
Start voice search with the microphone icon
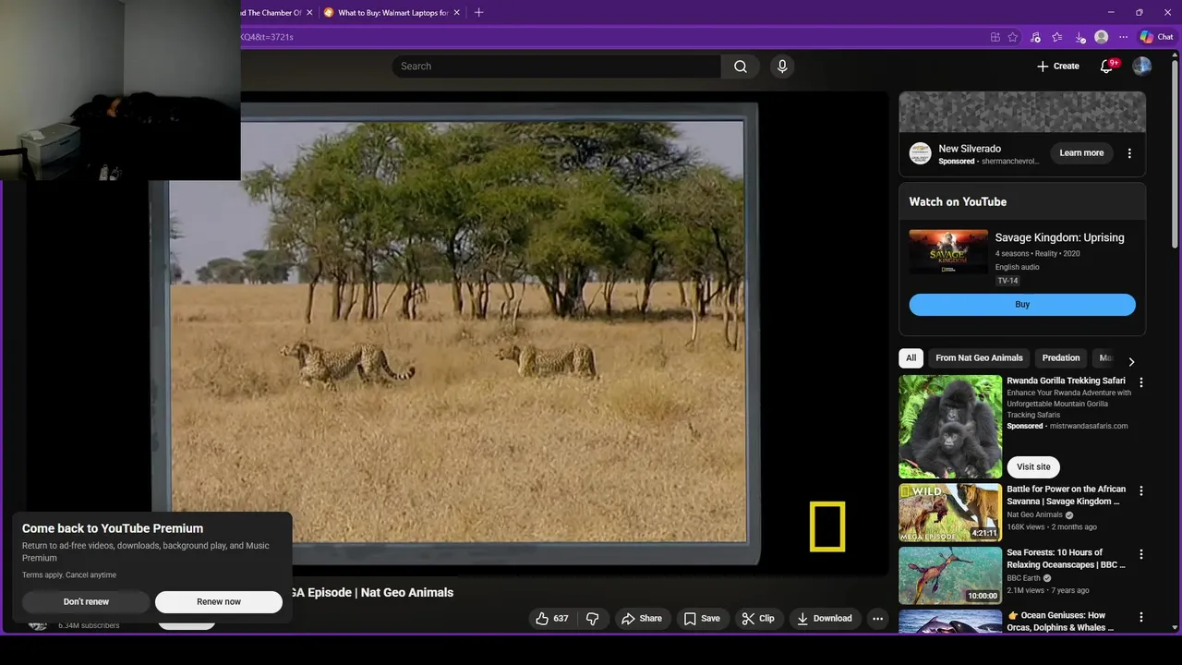[x=782, y=66]
